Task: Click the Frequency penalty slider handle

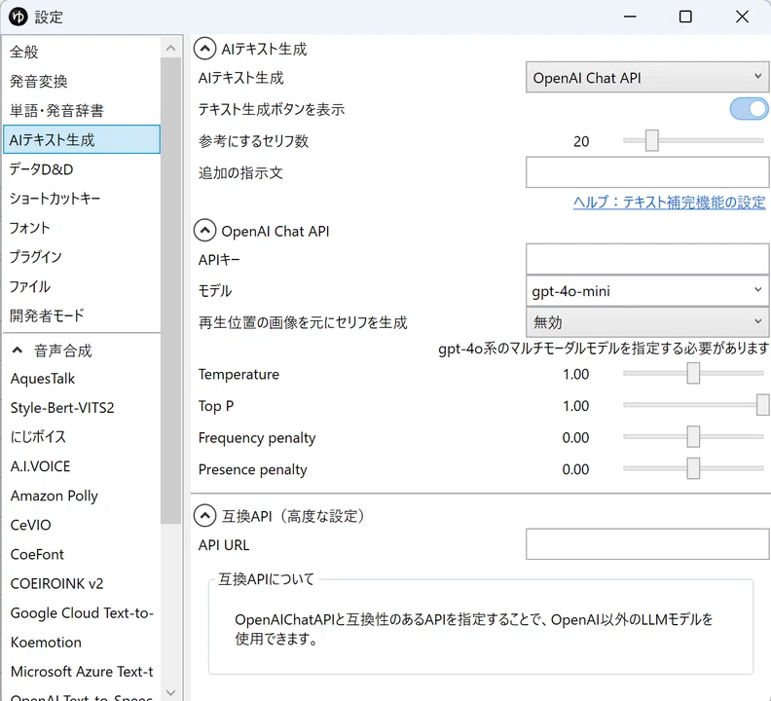Action: (x=693, y=437)
